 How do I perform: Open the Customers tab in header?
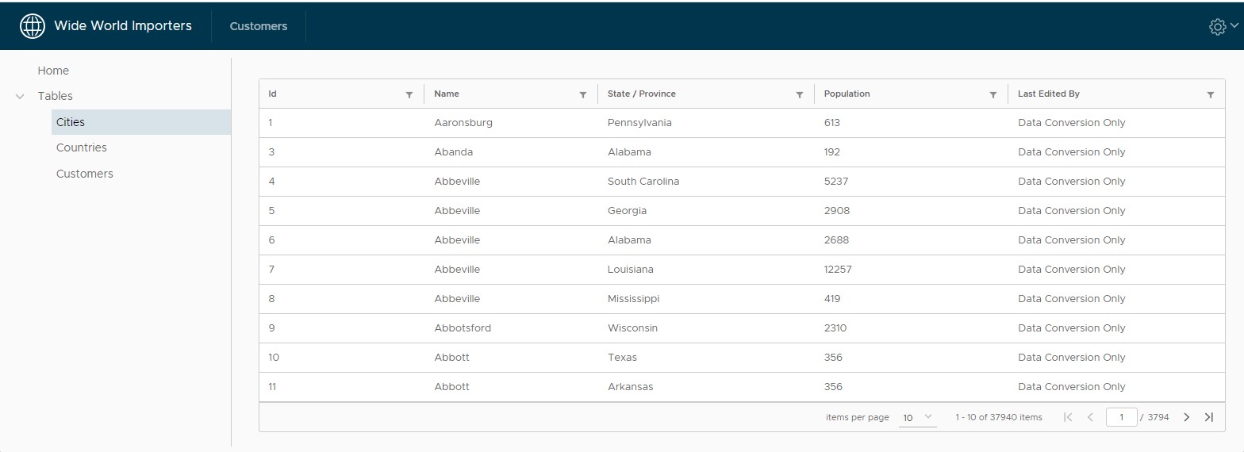tap(259, 26)
